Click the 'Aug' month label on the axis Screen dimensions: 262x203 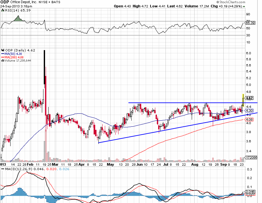pyautogui.click(x=195, y=164)
